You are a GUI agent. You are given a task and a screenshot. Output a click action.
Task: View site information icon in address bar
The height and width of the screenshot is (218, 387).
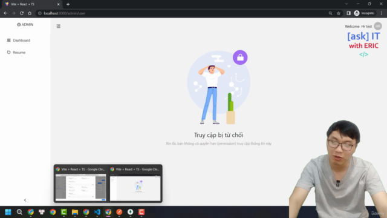pyautogui.click(x=40, y=13)
